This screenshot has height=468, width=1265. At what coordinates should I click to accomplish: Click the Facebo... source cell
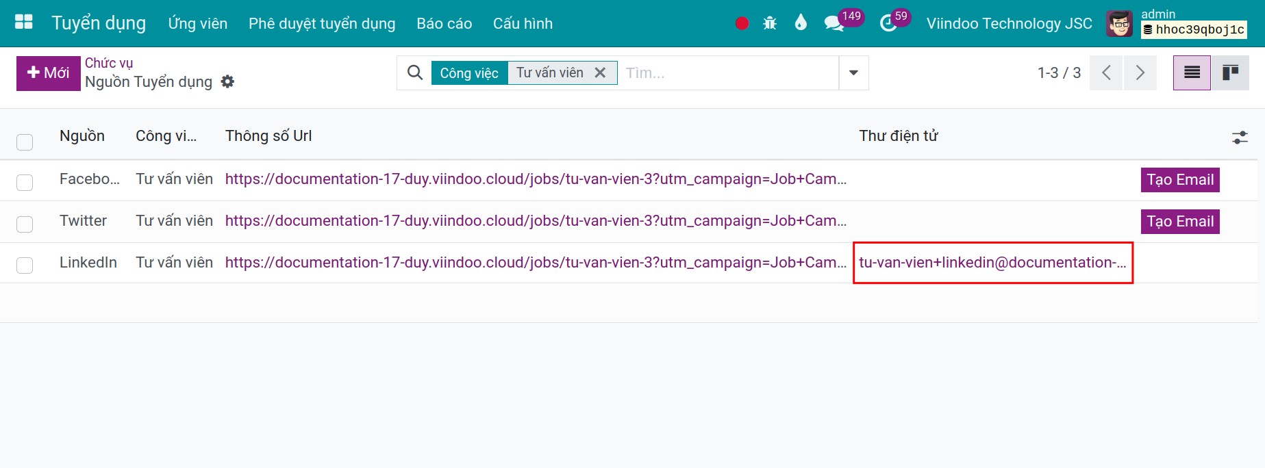90,179
